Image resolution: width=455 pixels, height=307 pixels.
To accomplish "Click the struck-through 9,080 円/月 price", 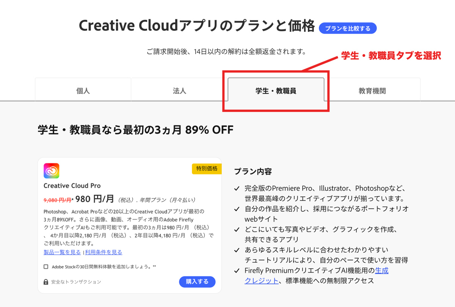I will click(57, 200).
